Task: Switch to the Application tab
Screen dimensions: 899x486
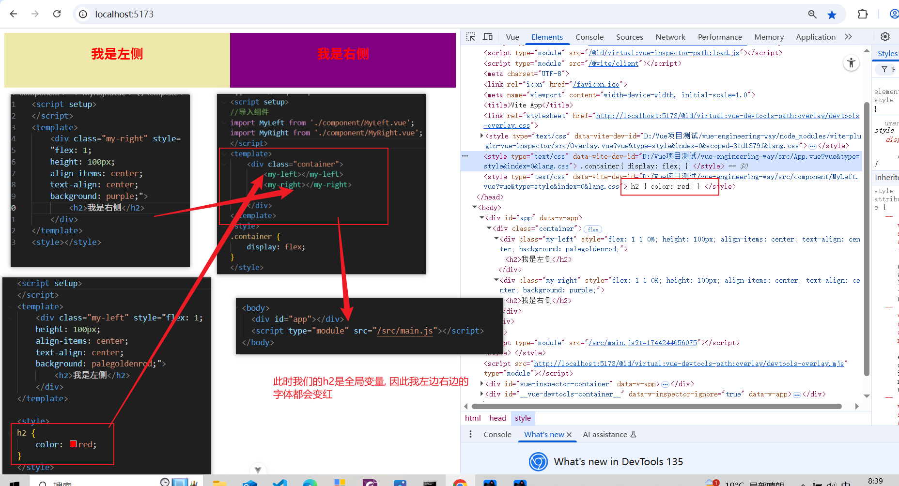Action: pyautogui.click(x=815, y=37)
